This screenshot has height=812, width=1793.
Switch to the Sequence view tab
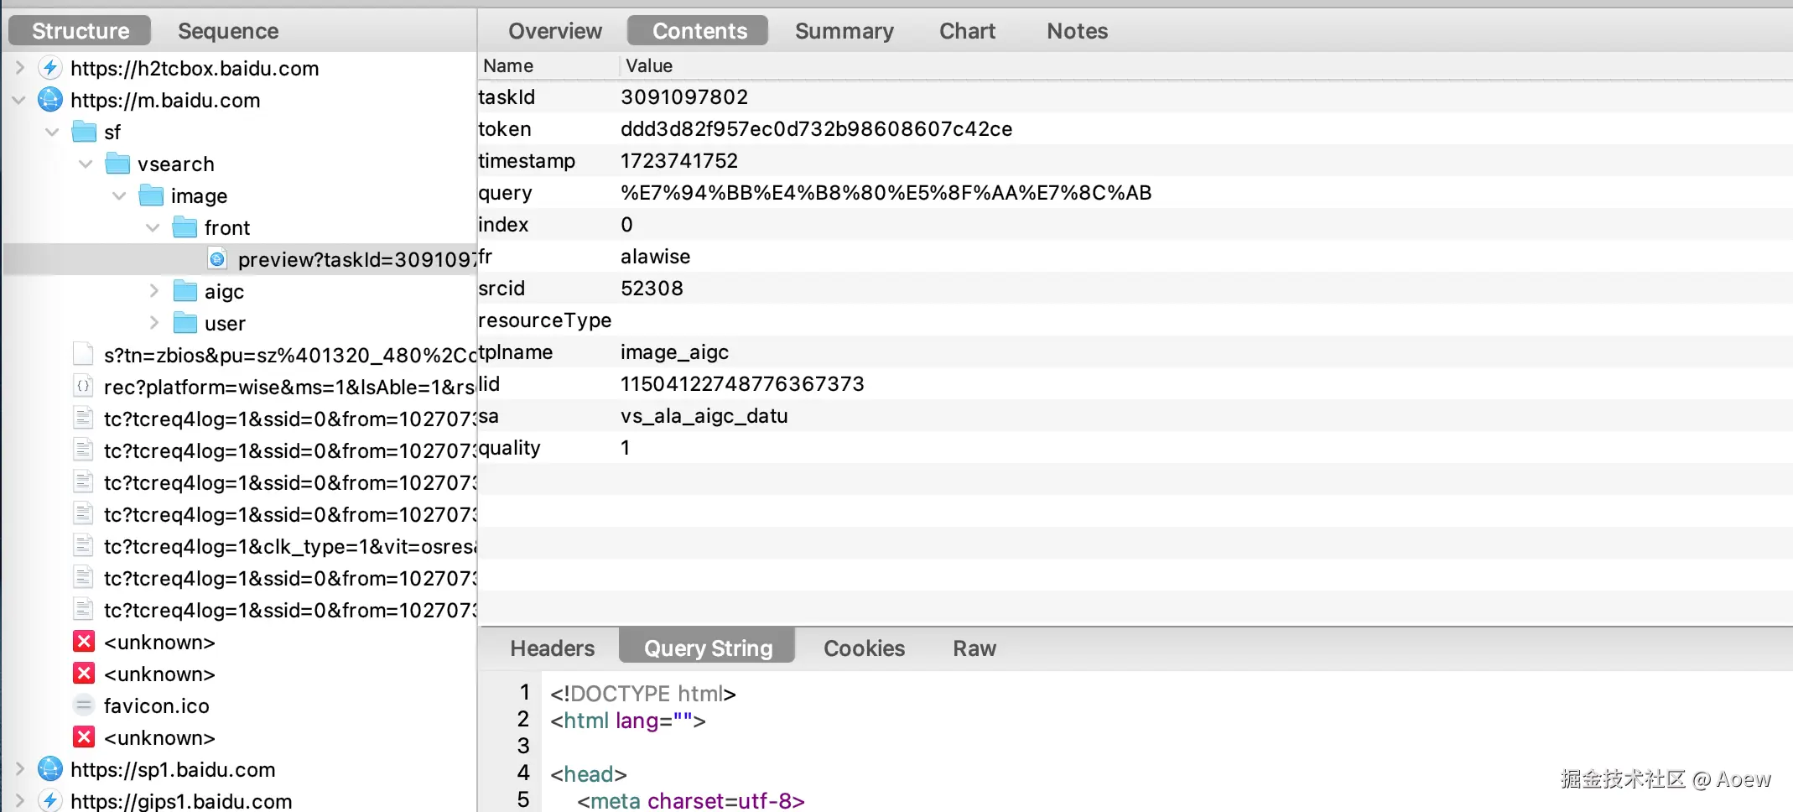[x=228, y=31]
